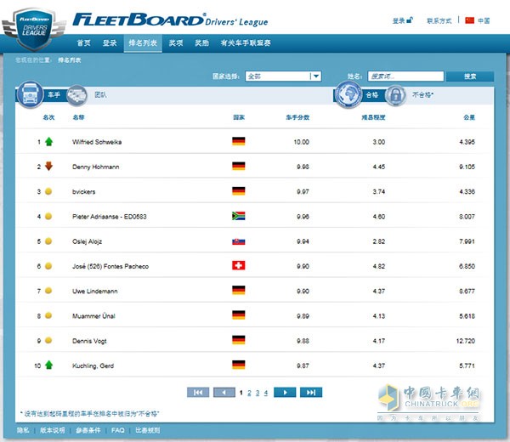
Task: Go to the previous page arrow
Action: [224, 392]
